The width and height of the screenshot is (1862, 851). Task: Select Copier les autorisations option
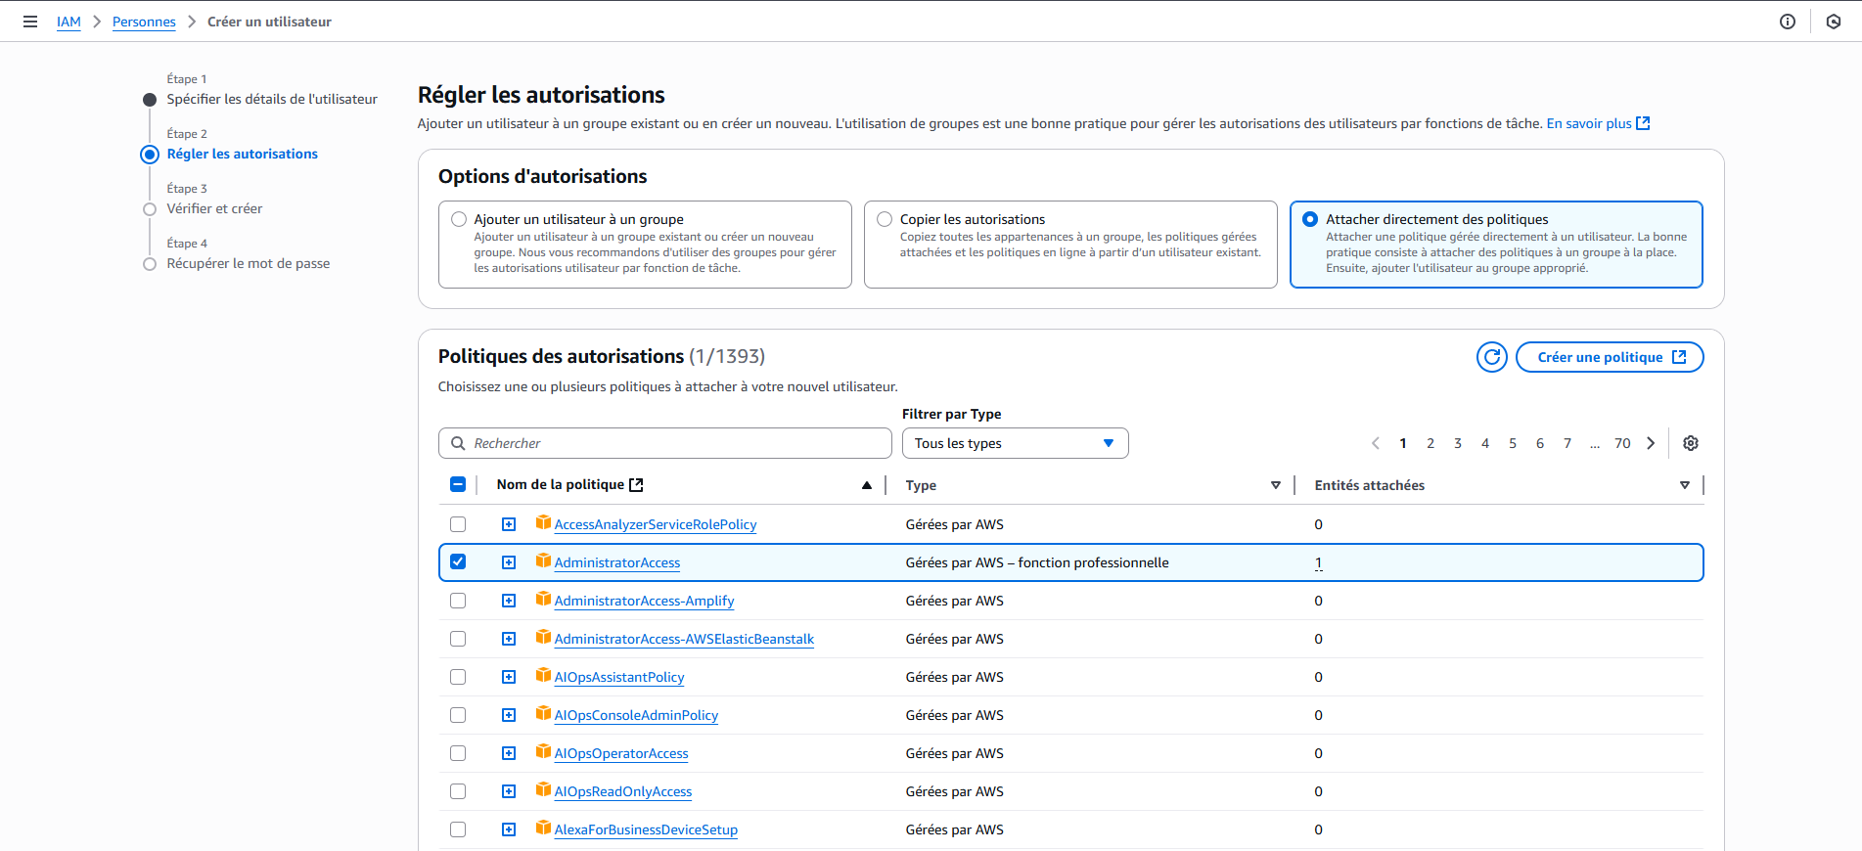pyautogui.click(x=885, y=219)
